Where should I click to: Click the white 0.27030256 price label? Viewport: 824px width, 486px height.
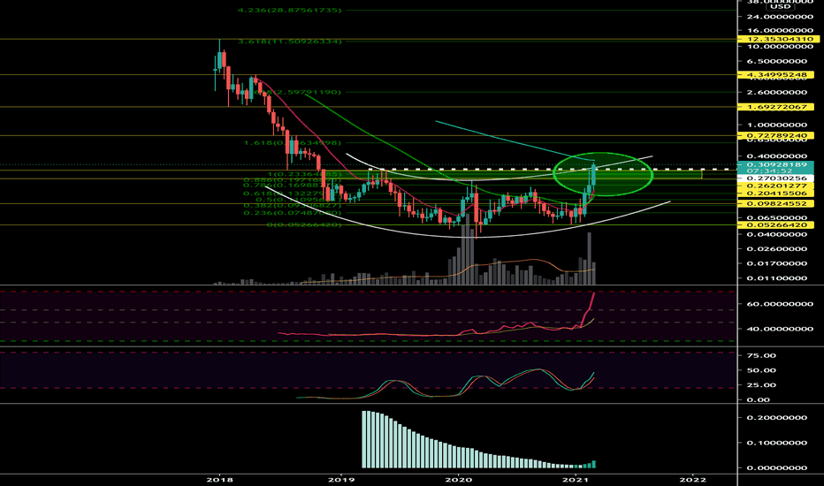click(776, 178)
